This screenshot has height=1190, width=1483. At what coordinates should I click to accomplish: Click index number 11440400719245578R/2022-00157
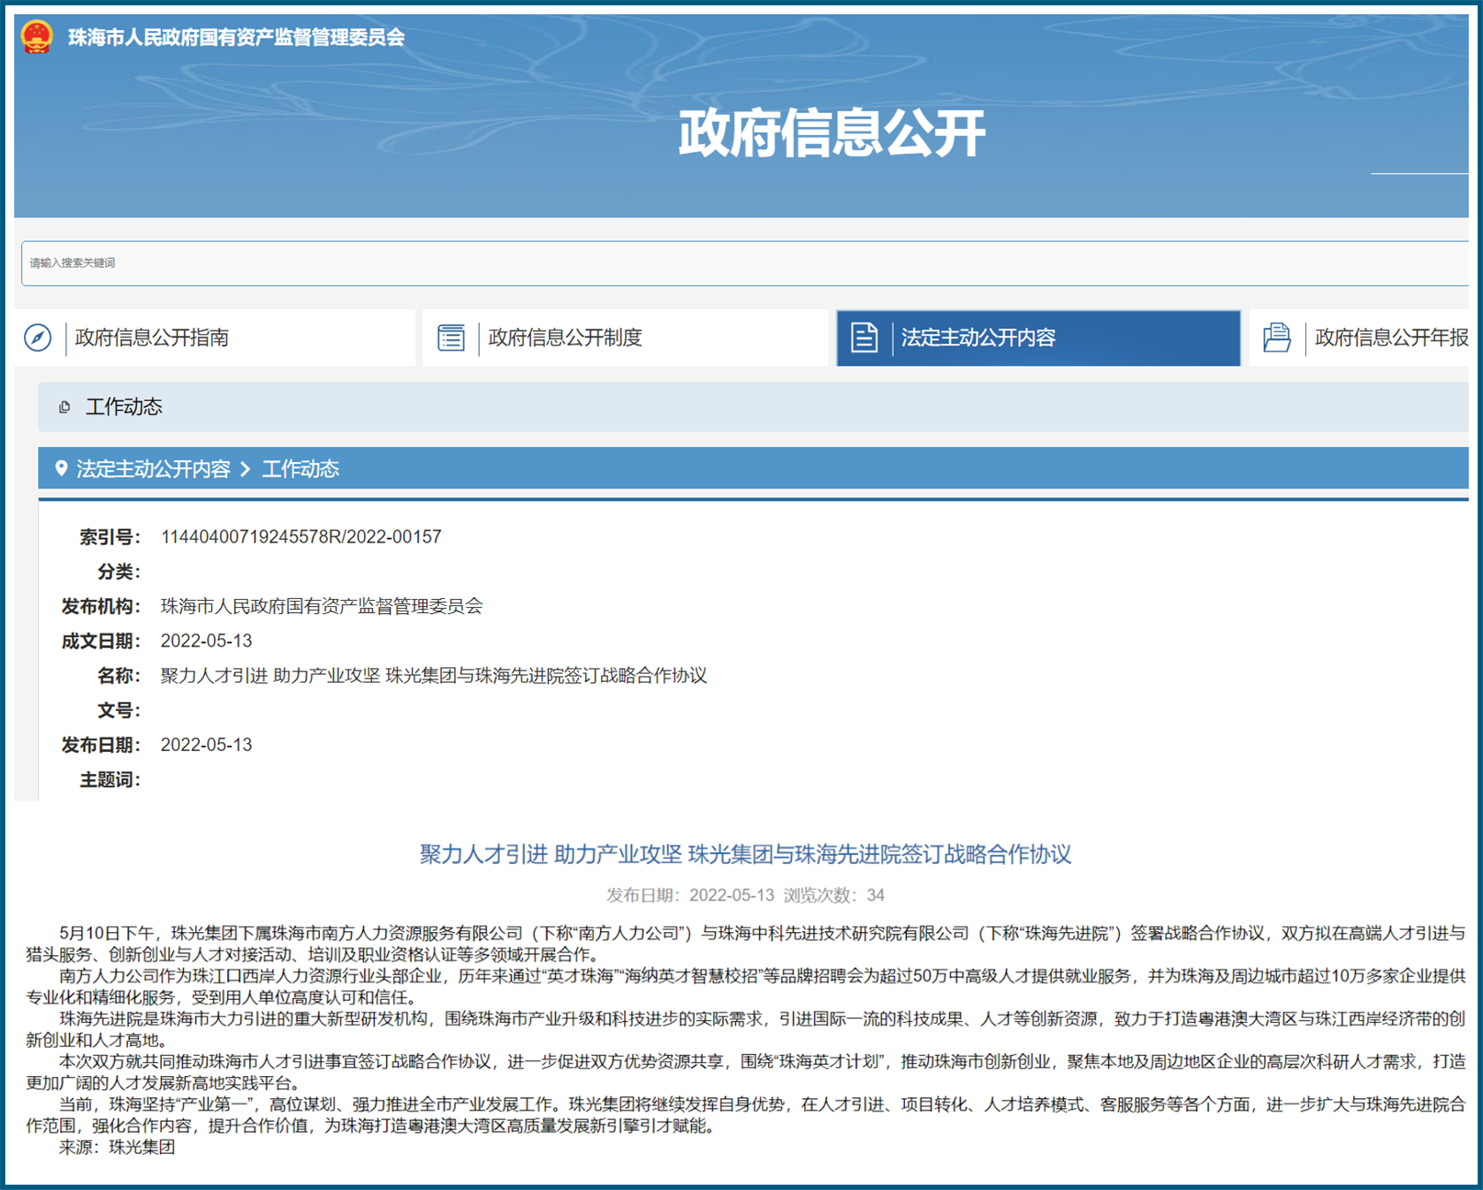click(301, 537)
